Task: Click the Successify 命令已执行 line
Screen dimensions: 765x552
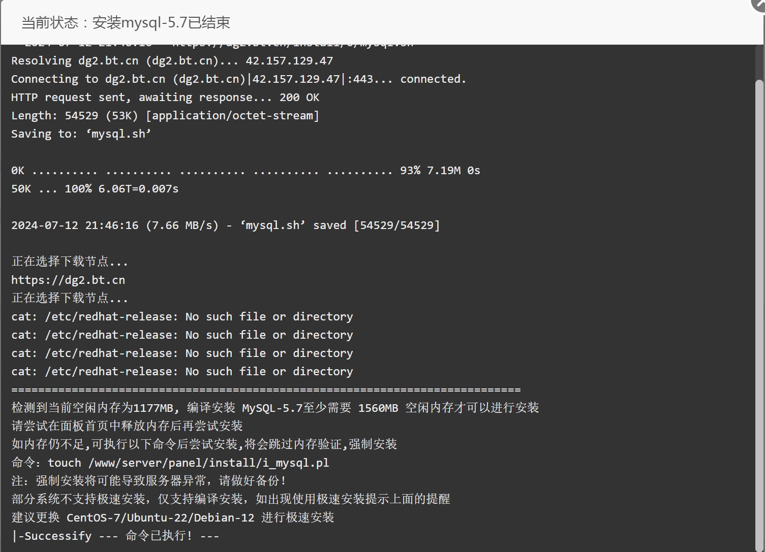Action: [x=115, y=536]
